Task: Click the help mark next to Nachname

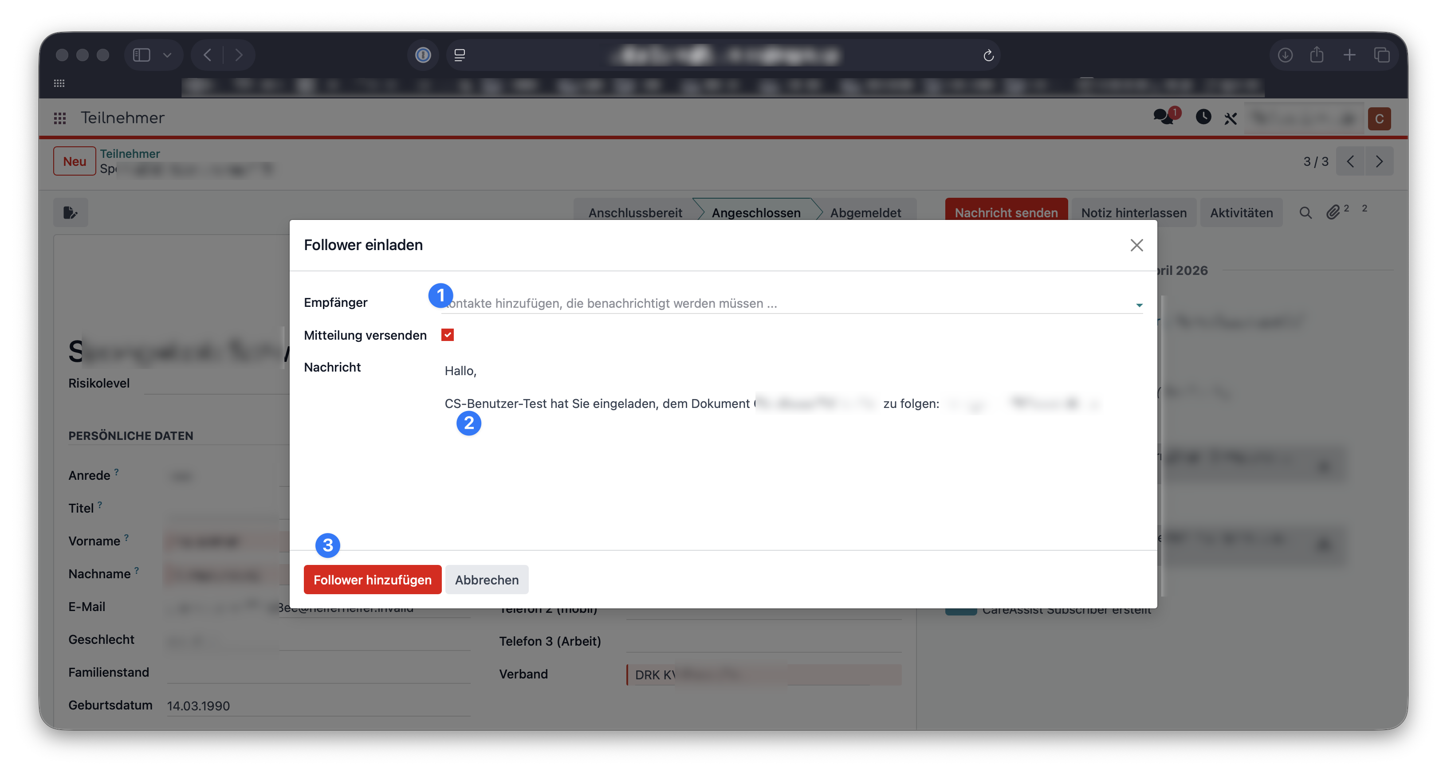Action: (x=137, y=570)
